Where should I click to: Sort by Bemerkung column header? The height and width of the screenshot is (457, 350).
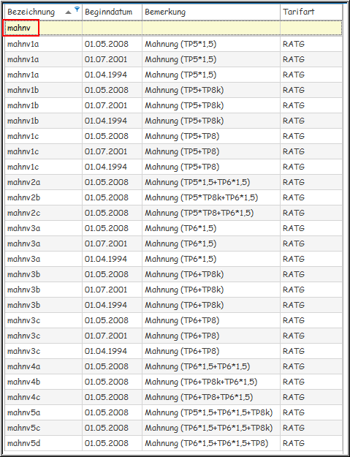coord(211,12)
